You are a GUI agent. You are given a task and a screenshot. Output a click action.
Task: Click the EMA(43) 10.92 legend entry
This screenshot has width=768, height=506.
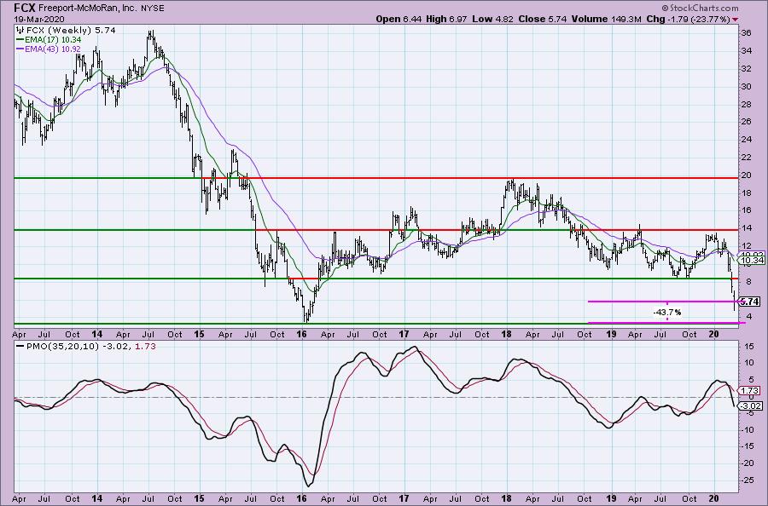(54, 49)
